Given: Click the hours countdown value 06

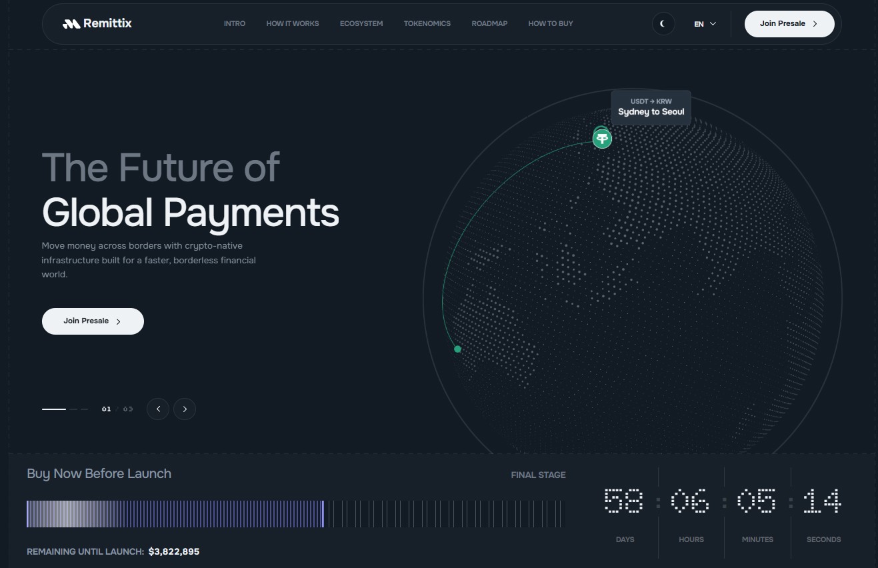Looking at the screenshot, I should pyautogui.click(x=690, y=501).
